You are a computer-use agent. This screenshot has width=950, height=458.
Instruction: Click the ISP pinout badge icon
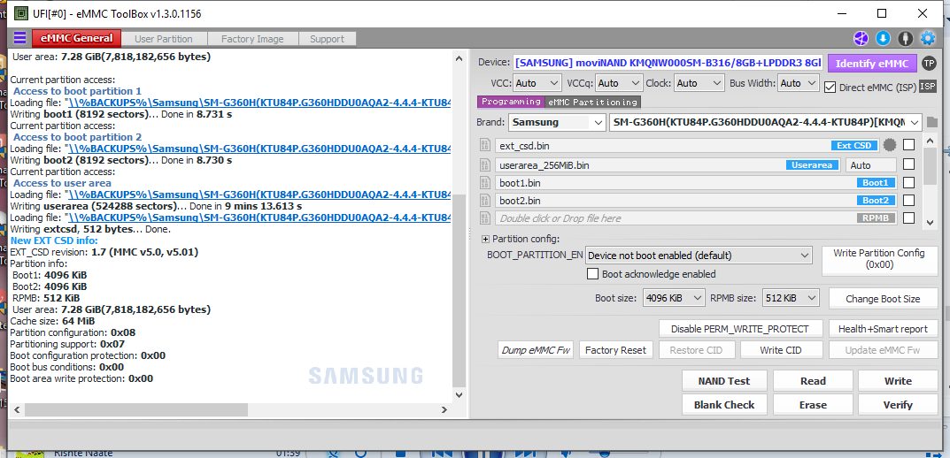click(928, 87)
